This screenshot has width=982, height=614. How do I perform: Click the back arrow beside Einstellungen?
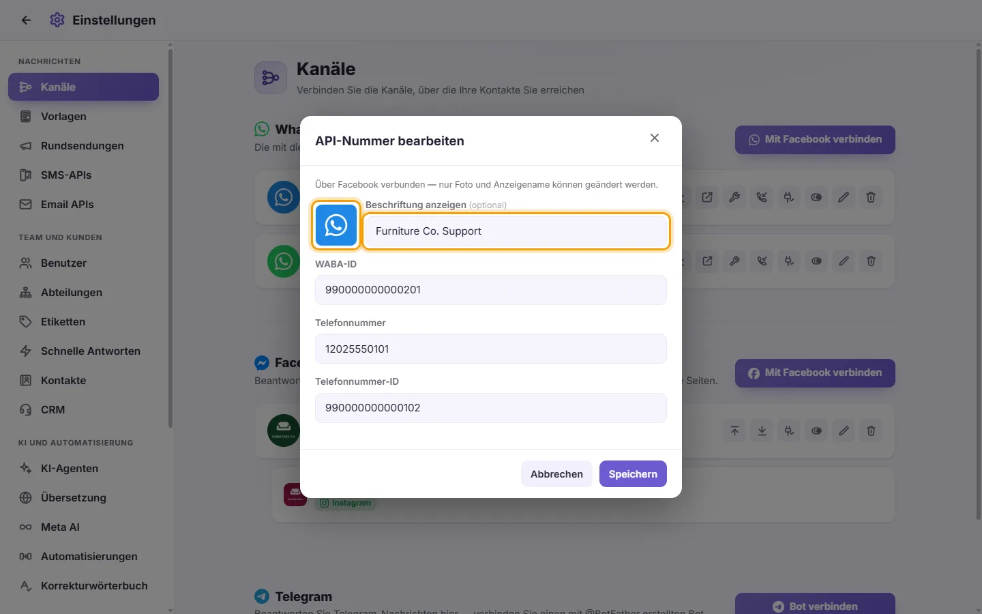click(26, 20)
